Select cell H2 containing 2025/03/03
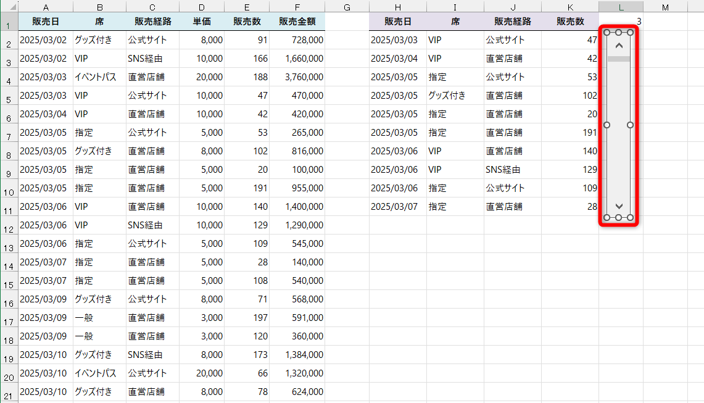The image size is (704, 403). click(x=397, y=39)
